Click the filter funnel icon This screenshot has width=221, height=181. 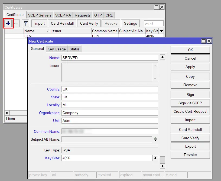tap(25, 23)
